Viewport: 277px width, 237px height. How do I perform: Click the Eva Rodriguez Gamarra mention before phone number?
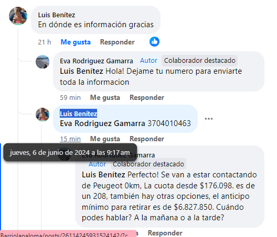tap(102, 123)
